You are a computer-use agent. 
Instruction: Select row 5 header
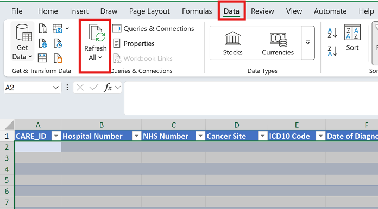tap(7, 180)
